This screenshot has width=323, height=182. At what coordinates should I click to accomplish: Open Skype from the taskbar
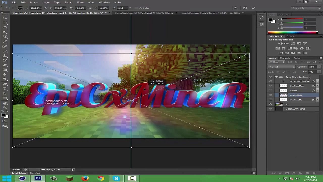(116, 178)
